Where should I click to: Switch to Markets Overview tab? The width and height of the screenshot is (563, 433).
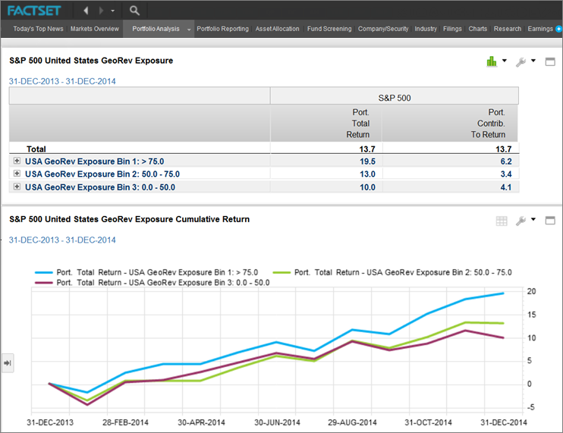[94, 29]
